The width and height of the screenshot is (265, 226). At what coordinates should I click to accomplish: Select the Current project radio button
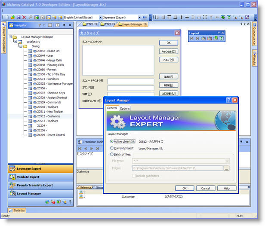pyautogui.click(x=111, y=148)
